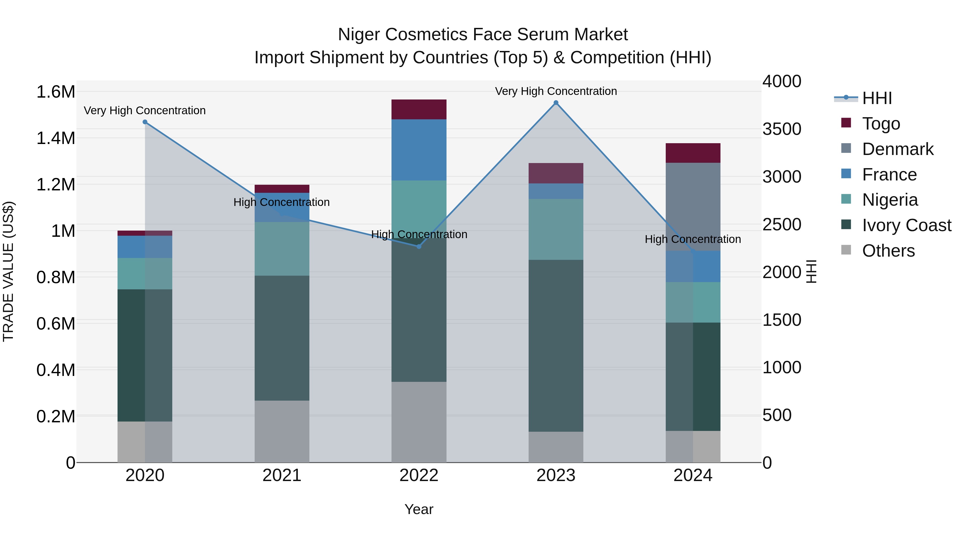Click the chart title 'Niger Cosmetics Face Serum Market'

pyautogui.click(x=483, y=35)
